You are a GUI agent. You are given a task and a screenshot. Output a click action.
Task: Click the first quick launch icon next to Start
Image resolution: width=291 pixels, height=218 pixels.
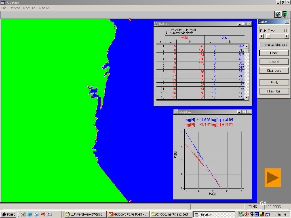(23, 214)
